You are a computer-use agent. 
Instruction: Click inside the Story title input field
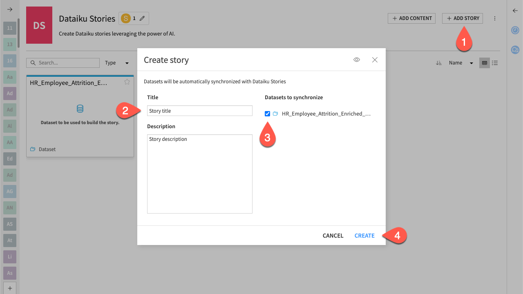coord(199,111)
